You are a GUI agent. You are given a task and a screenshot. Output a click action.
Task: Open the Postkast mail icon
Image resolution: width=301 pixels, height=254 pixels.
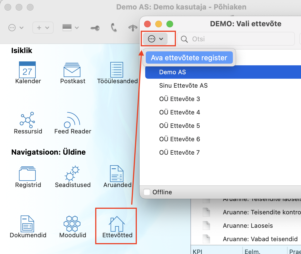(x=73, y=70)
